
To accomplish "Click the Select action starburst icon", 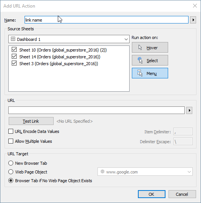I will point(140,60).
